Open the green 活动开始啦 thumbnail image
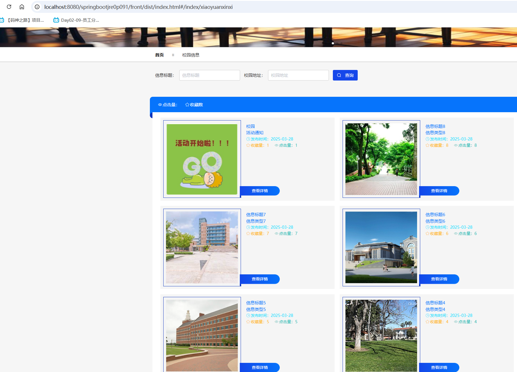Screen dimensions: 517x372 [202, 159]
